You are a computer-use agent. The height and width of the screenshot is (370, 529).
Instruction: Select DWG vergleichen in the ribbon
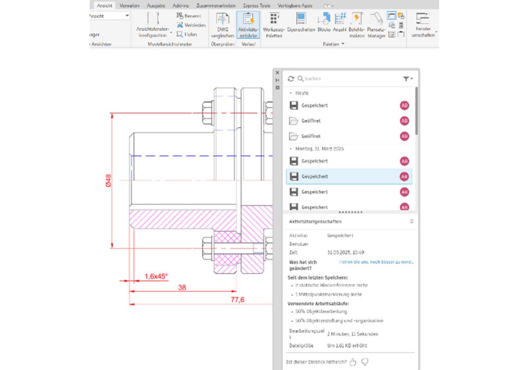pos(222,26)
